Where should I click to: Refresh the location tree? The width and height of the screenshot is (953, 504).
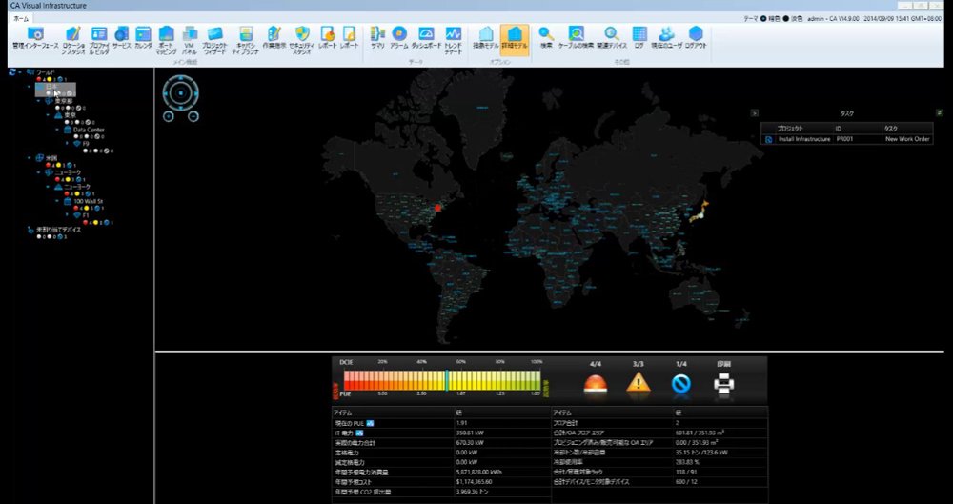click(x=12, y=72)
